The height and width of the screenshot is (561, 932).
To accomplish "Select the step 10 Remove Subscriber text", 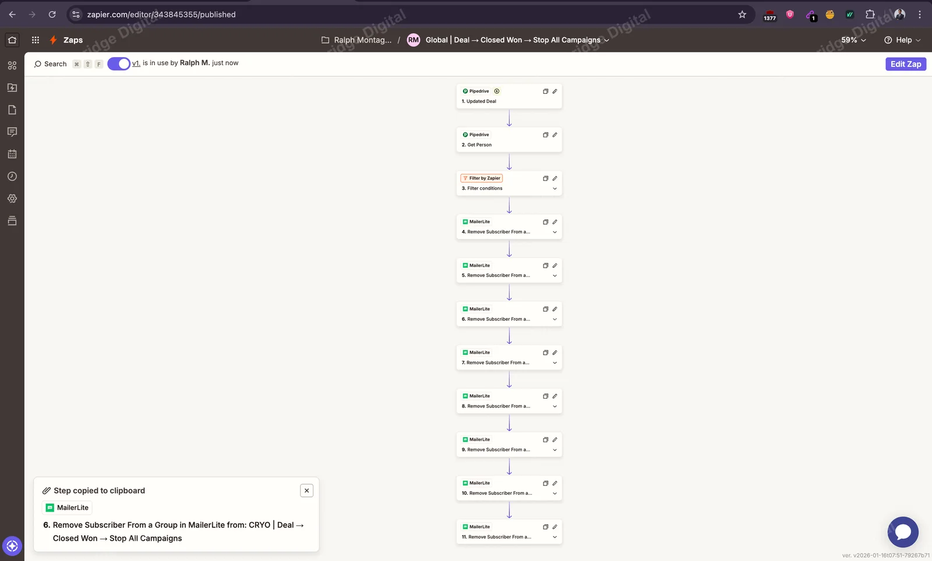I will pos(497,493).
